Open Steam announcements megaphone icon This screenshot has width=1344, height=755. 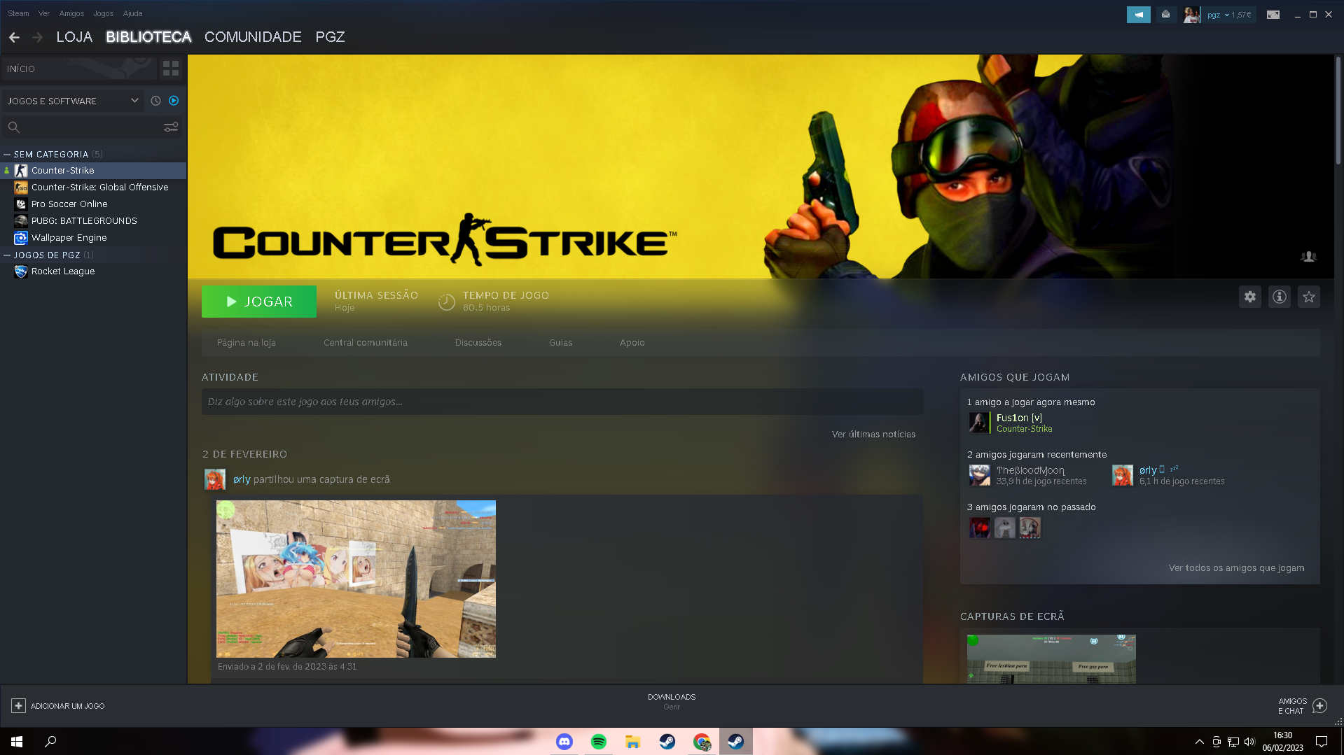1138,15
